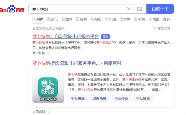Viewport: 186px width, 115px height.
Task: Click the 平台介绍 tag button
Action: tap(121, 99)
